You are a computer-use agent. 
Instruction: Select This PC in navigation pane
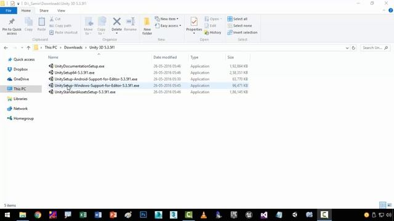pos(21,89)
